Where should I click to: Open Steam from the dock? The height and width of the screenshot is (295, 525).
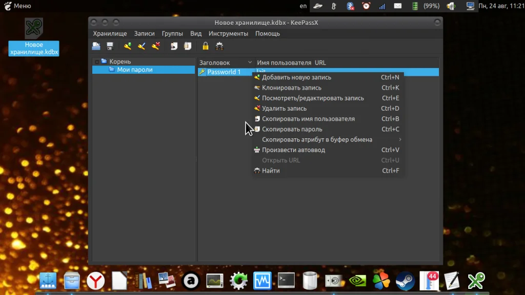(405, 280)
